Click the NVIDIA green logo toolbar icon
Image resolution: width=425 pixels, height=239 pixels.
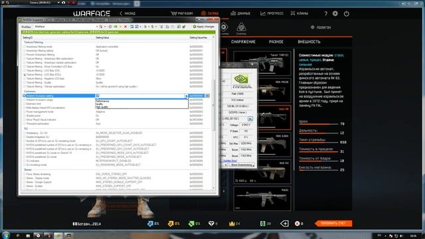click(116, 27)
